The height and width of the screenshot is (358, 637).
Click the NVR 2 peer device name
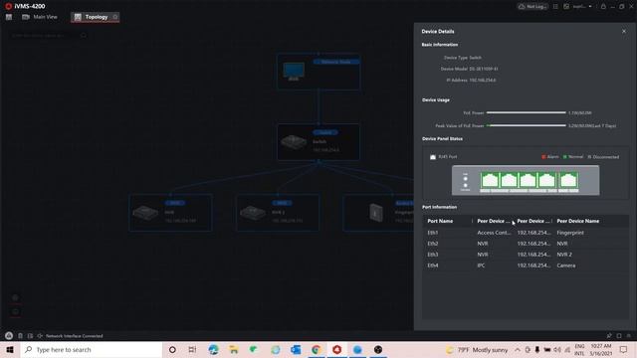click(x=564, y=255)
